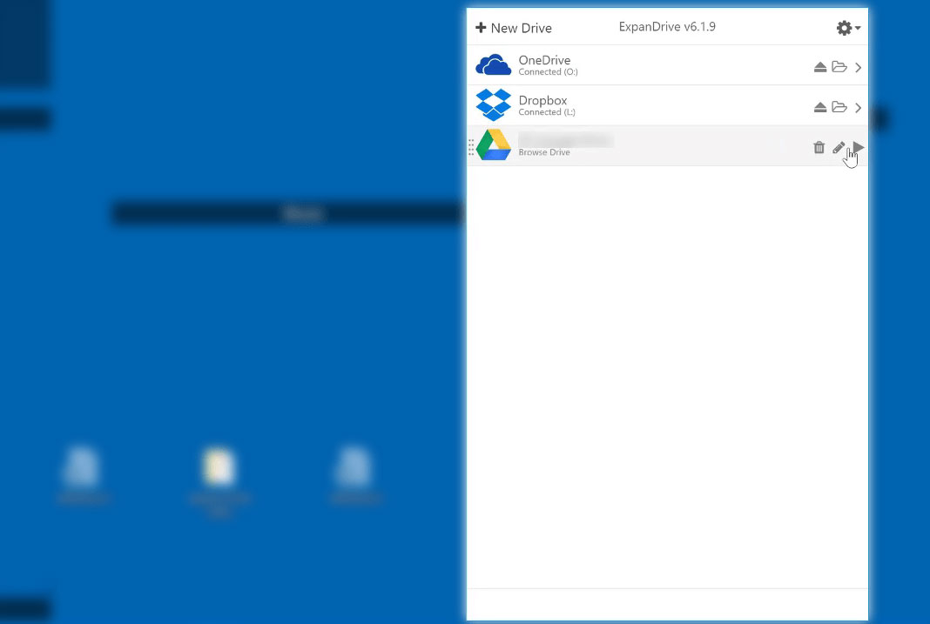Open the settings gear dropdown
Viewport: 930px width, 624px height.
[x=847, y=28]
